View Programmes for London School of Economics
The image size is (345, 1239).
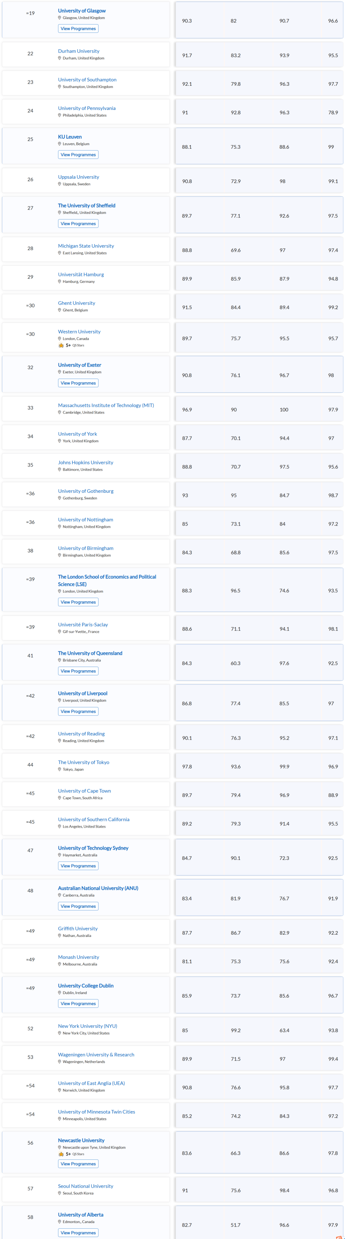pos(78,602)
